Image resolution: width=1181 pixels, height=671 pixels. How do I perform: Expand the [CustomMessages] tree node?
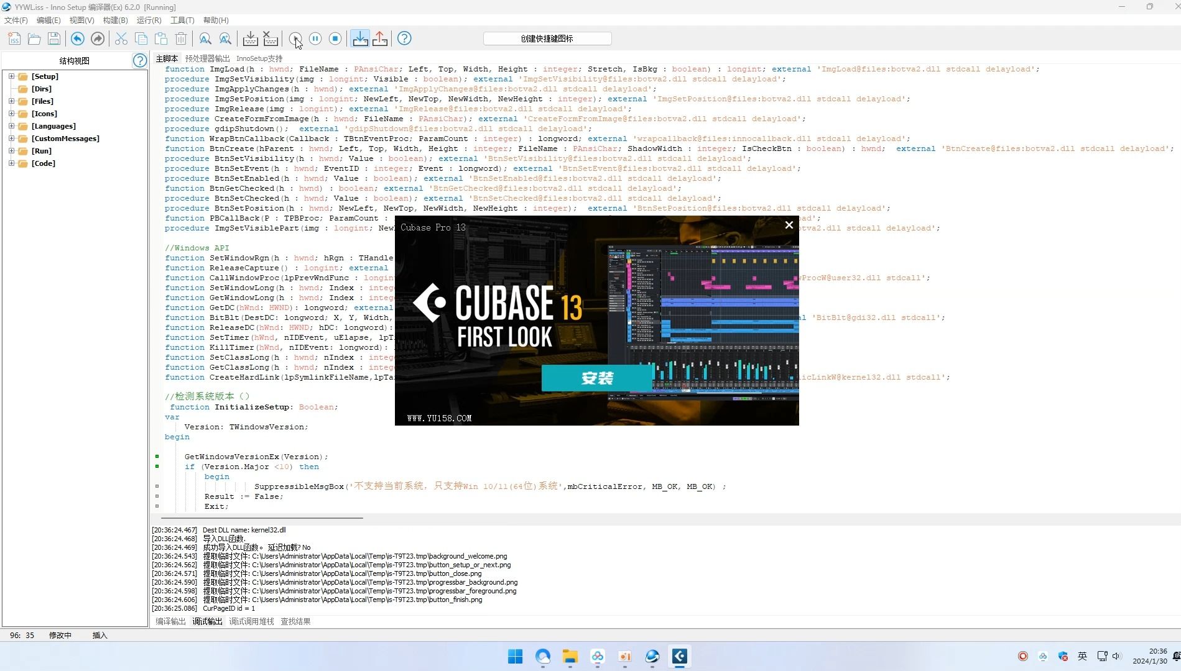point(11,139)
